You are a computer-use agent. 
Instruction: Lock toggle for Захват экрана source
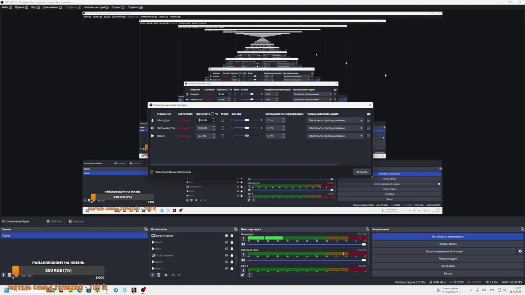(x=232, y=236)
